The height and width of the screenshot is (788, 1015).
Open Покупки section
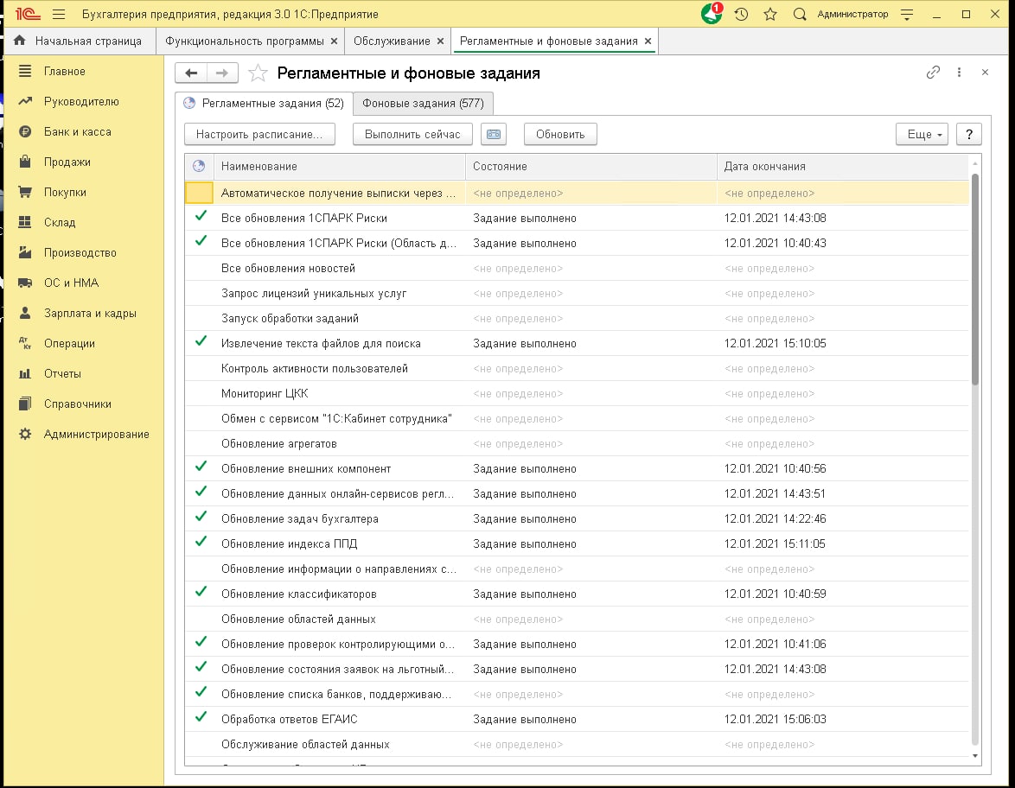(65, 192)
